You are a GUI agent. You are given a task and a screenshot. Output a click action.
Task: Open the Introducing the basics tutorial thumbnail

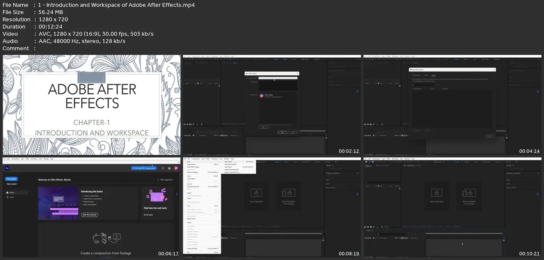click(58, 203)
